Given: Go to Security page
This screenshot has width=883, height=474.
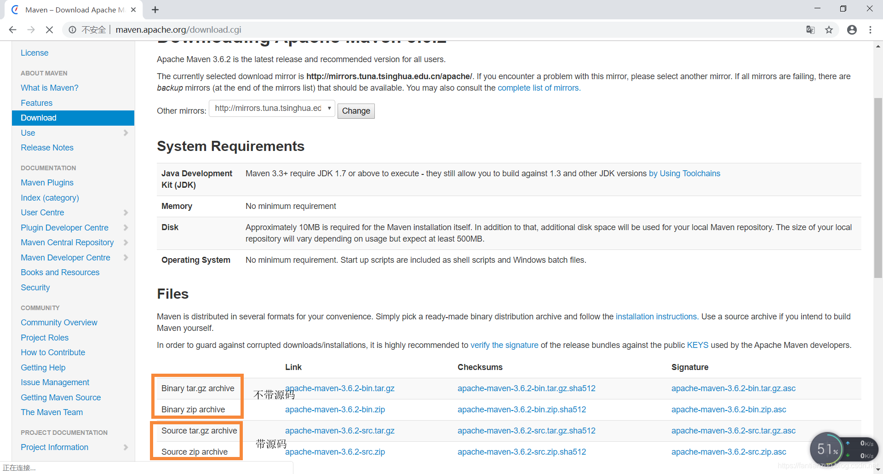Looking at the screenshot, I should pyautogui.click(x=35, y=288).
